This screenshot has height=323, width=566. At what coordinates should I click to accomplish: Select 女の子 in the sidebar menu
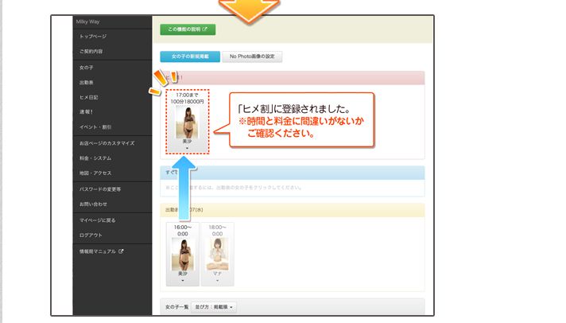click(x=87, y=68)
